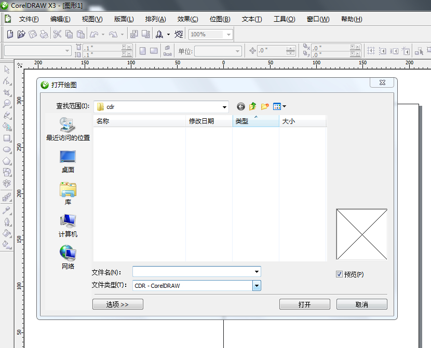Image resolution: width=431 pixels, height=348 pixels.
Task: Select the Polygon tool in toolbox
Action: pos(7,161)
